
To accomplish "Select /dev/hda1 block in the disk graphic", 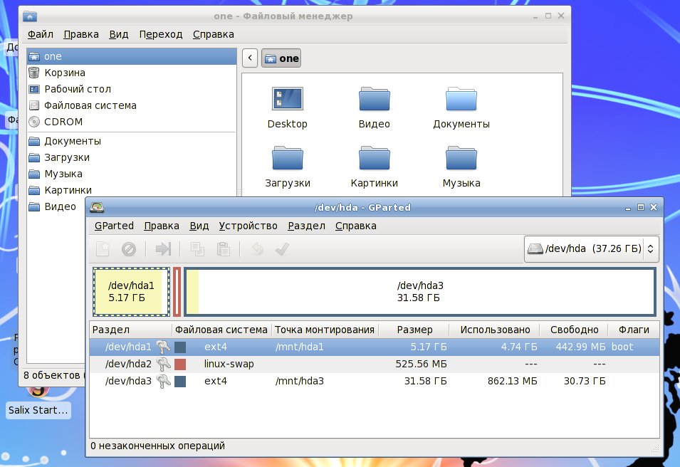I will (131, 292).
